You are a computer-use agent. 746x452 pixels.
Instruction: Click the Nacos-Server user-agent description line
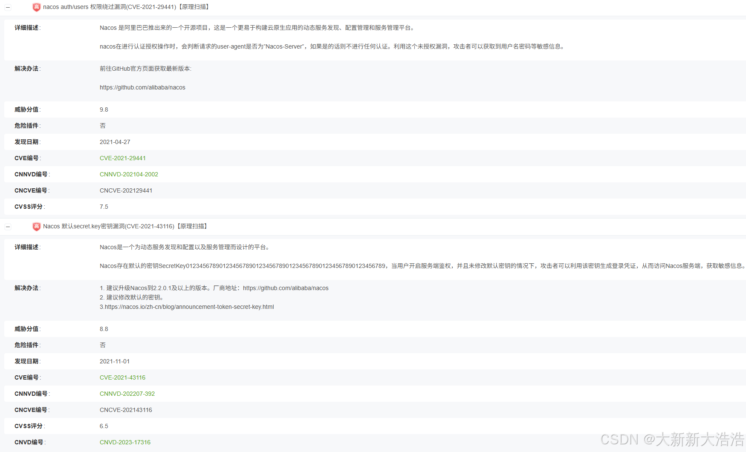click(x=333, y=46)
